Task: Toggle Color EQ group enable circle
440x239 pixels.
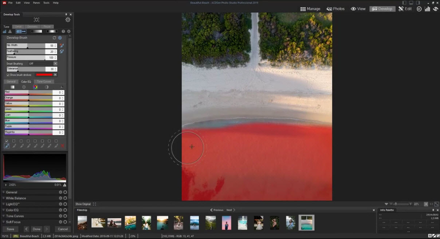Action: tap(65, 210)
